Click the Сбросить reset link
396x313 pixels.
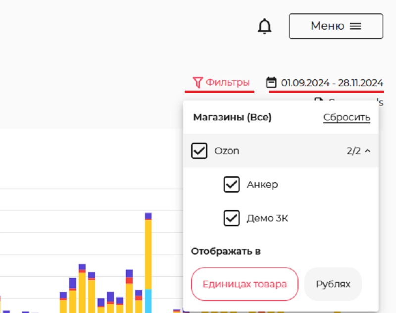tap(346, 117)
